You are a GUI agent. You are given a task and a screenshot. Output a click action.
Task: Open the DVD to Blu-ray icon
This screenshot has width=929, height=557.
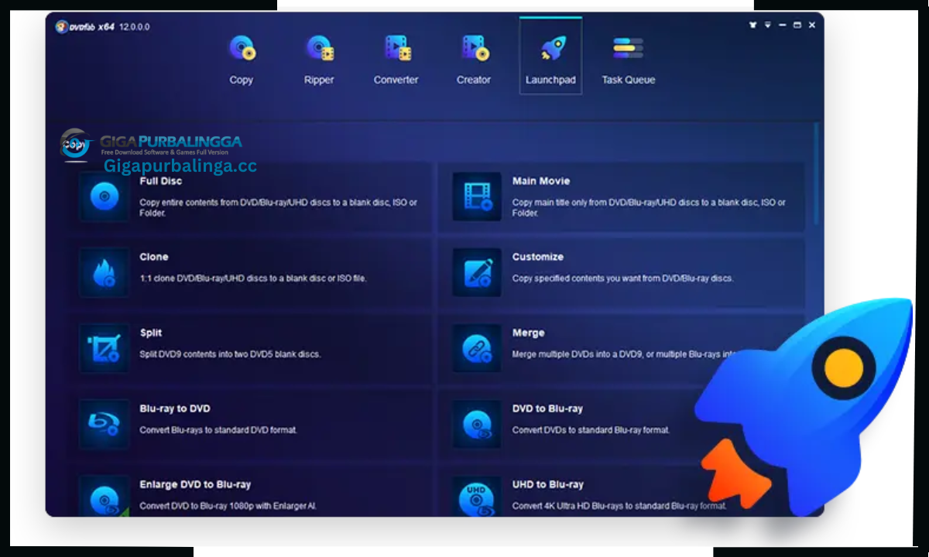(477, 424)
